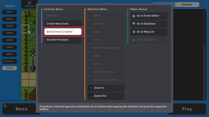Click the Map List icon
The height and width of the screenshot is (117, 209).
click(x=133, y=32)
